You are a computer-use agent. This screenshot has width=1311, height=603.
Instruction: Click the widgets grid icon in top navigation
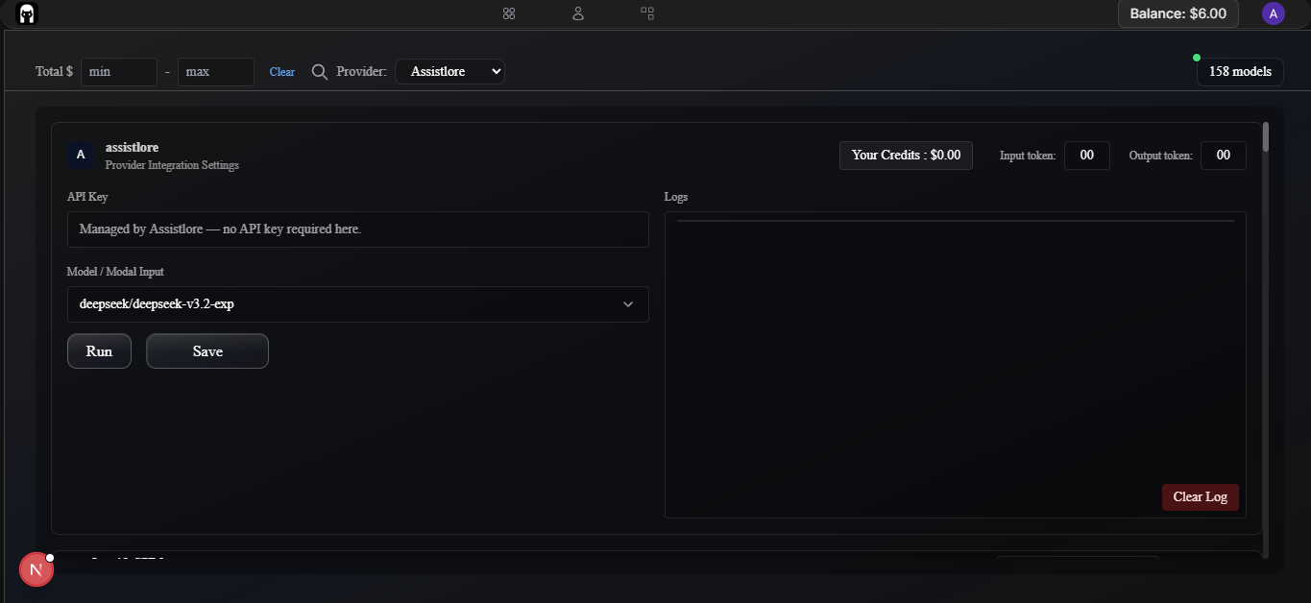click(647, 13)
